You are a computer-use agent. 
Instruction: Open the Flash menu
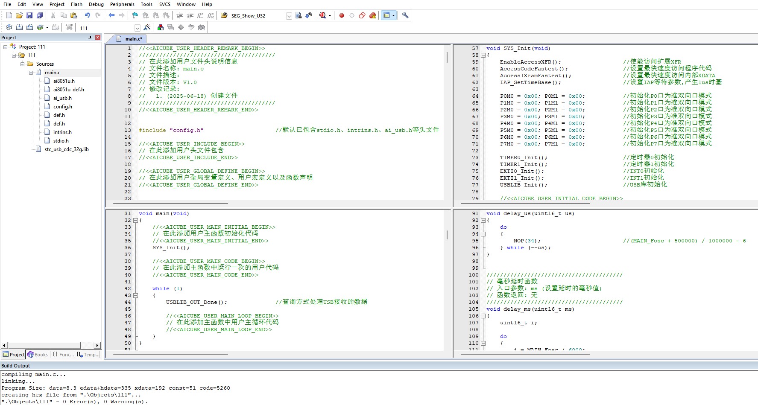point(76,4)
